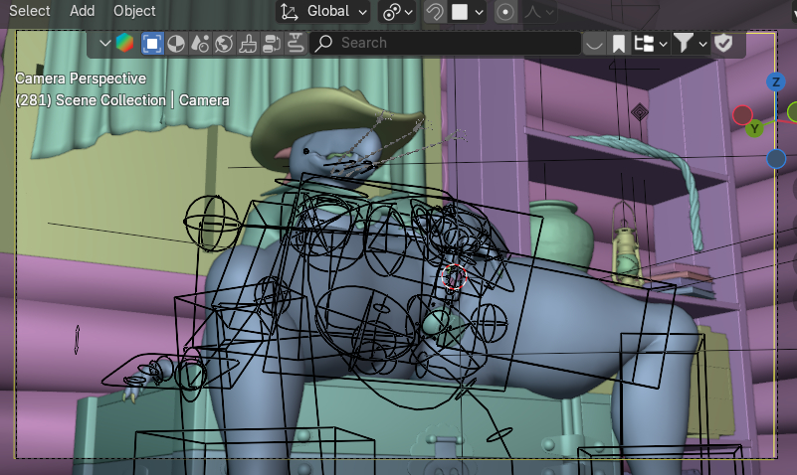
Task: Click the blue Z axis gizmo
Action: click(x=776, y=81)
